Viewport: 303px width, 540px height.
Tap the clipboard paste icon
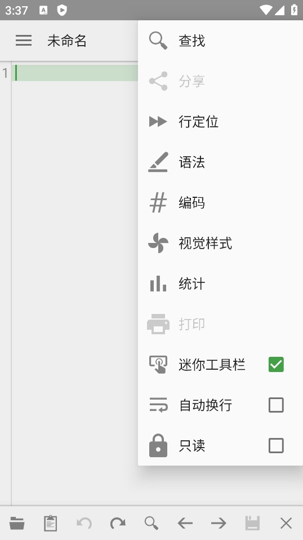click(x=51, y=523)
